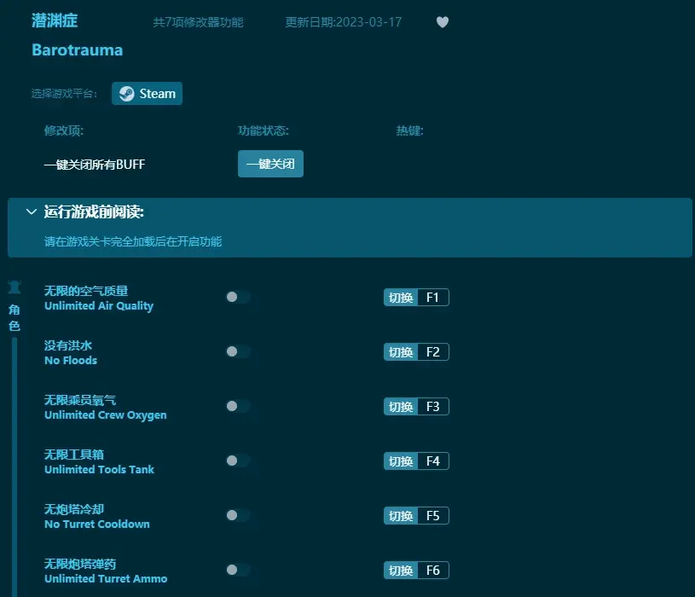Click the Barotrauma game title

coord(77,49)
